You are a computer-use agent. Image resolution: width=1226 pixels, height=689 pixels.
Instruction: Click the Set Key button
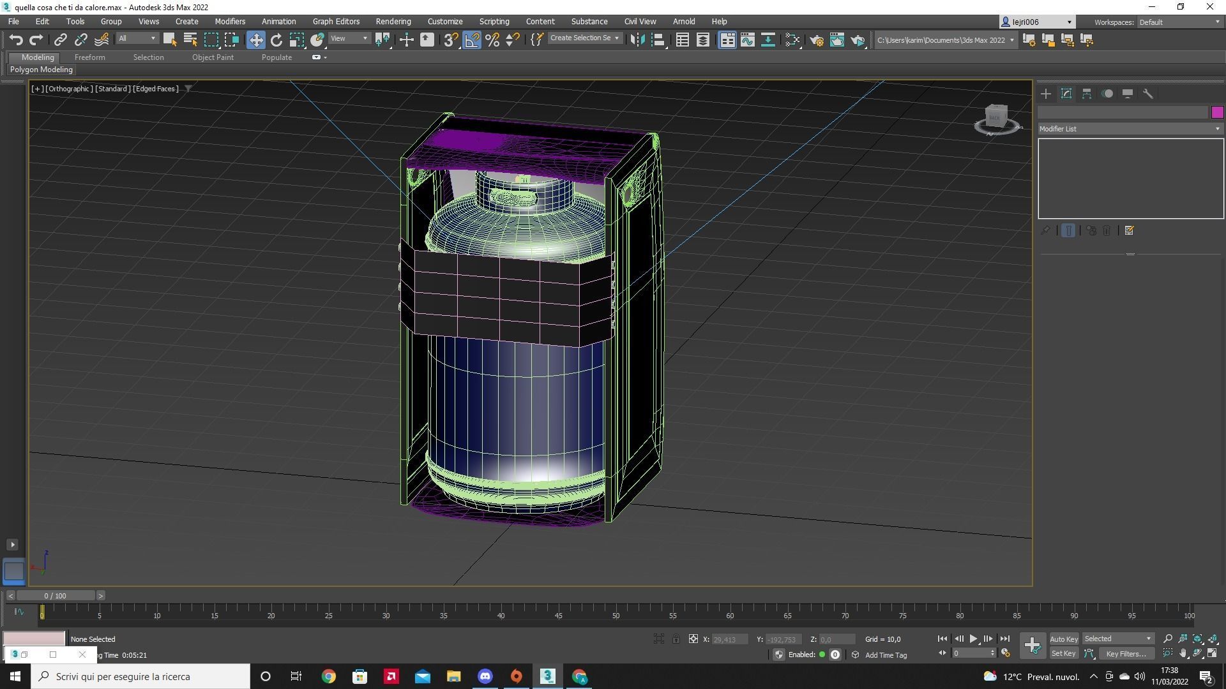click(x=1064, y=653)
